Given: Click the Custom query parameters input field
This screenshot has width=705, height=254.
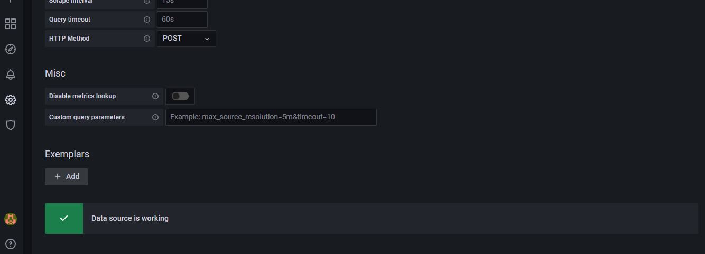Looking at the screenshot, I should point(271,117).
